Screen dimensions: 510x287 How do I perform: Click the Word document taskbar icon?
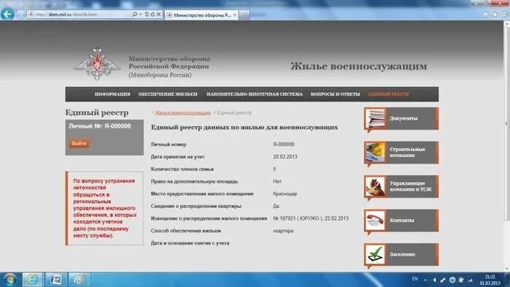click(x=55, y=280)
